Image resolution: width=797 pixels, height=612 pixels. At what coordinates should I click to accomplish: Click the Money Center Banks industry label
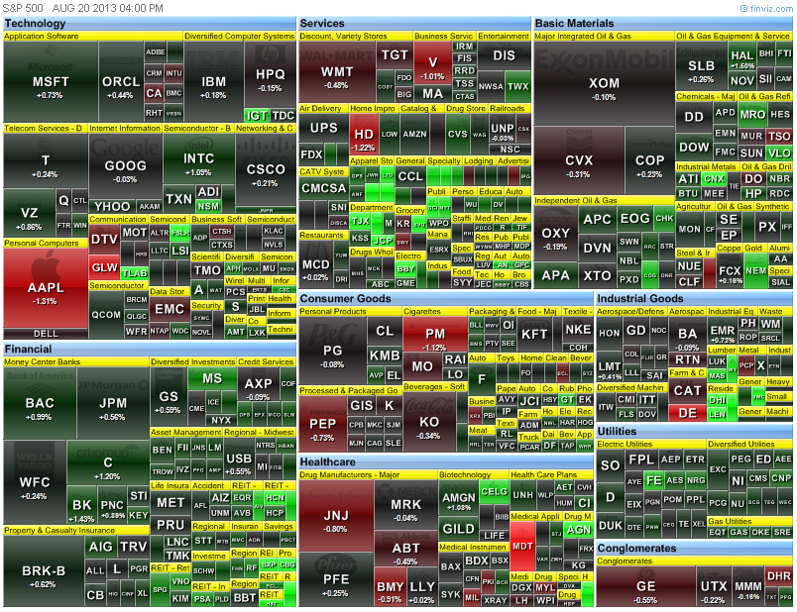tap(42, 362)
